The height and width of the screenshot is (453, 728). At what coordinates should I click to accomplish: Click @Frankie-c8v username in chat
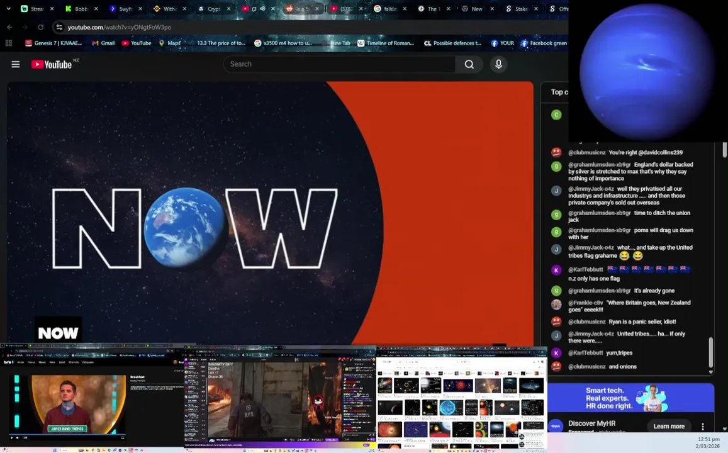tap(585, 303)
